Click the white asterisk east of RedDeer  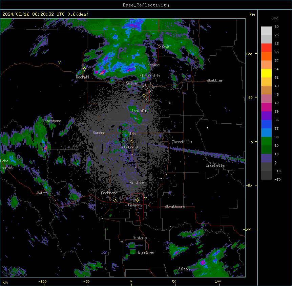coord(170,103)
